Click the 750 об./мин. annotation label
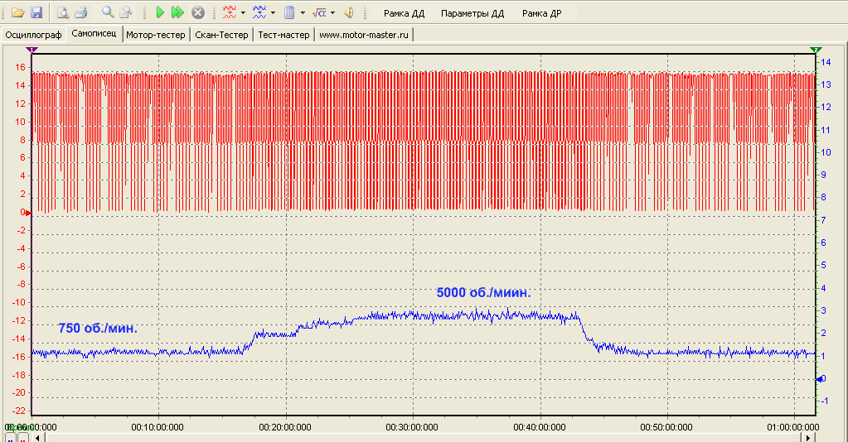Screen dimensions: 848x442 (98, 328)
